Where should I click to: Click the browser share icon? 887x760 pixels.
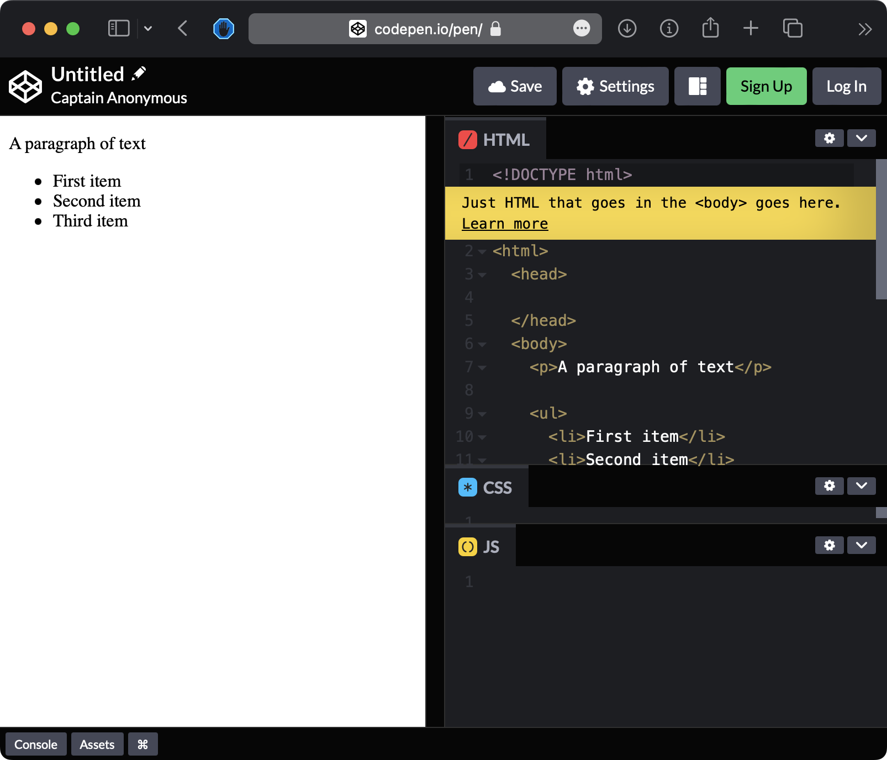point(710,29)
